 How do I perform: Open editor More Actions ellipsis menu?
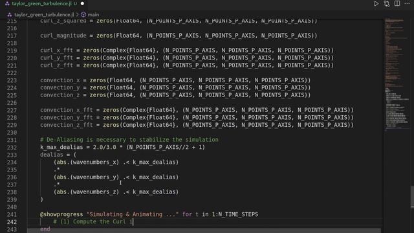[x=408, y=3]
